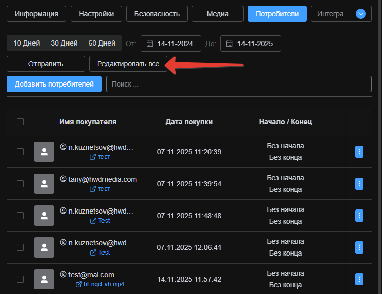This screenshot has height=294, width=382.
Task: Check the box for 11:20:39 purchase row
Action: click(20, 152)
